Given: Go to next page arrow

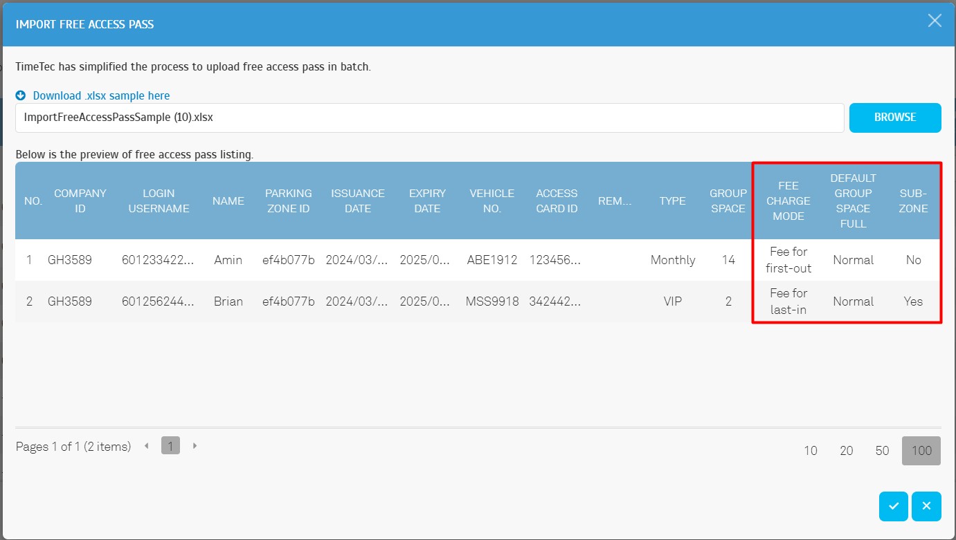Looking at the screenshot, I should point(195,446).
